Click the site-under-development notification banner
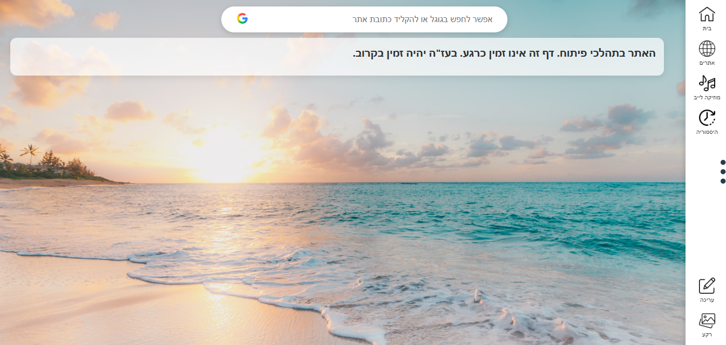 coord(337,57)
